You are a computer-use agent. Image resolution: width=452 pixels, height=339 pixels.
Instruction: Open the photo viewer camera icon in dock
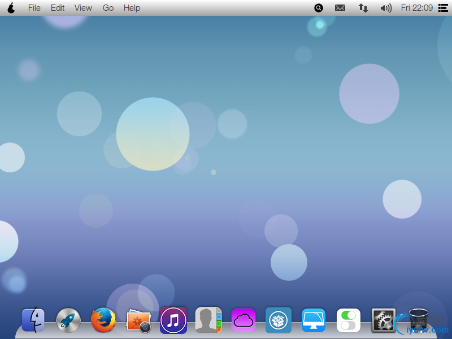138,320
